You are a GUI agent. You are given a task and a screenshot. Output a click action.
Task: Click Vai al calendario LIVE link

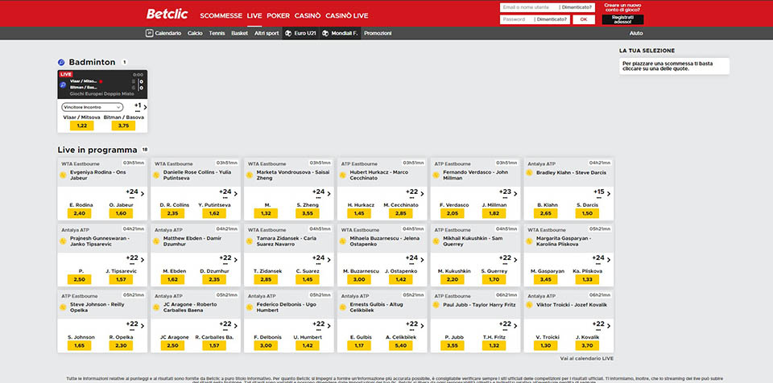pyautogui.click(x=587, y=358)
